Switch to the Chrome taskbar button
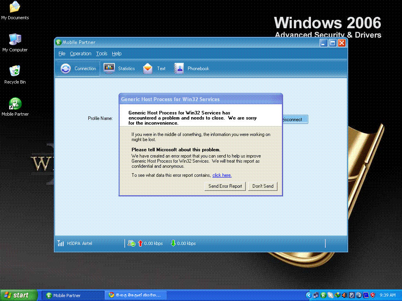Viewport: 402px width, 301px height. (135, 296)
